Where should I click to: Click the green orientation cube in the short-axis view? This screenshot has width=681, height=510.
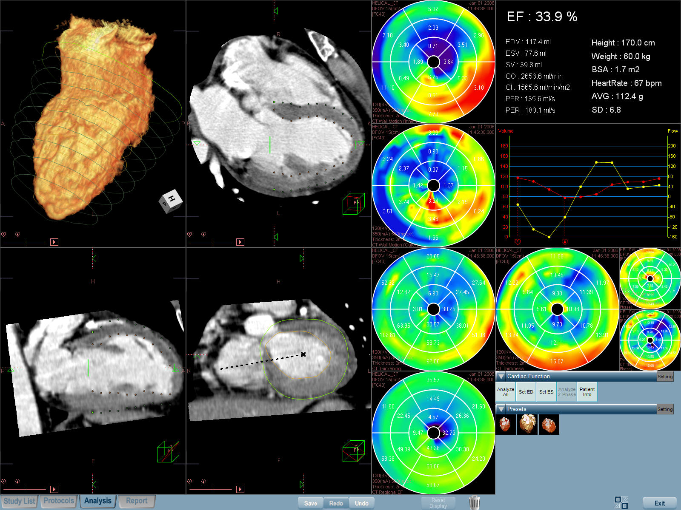tap(354, 451)
